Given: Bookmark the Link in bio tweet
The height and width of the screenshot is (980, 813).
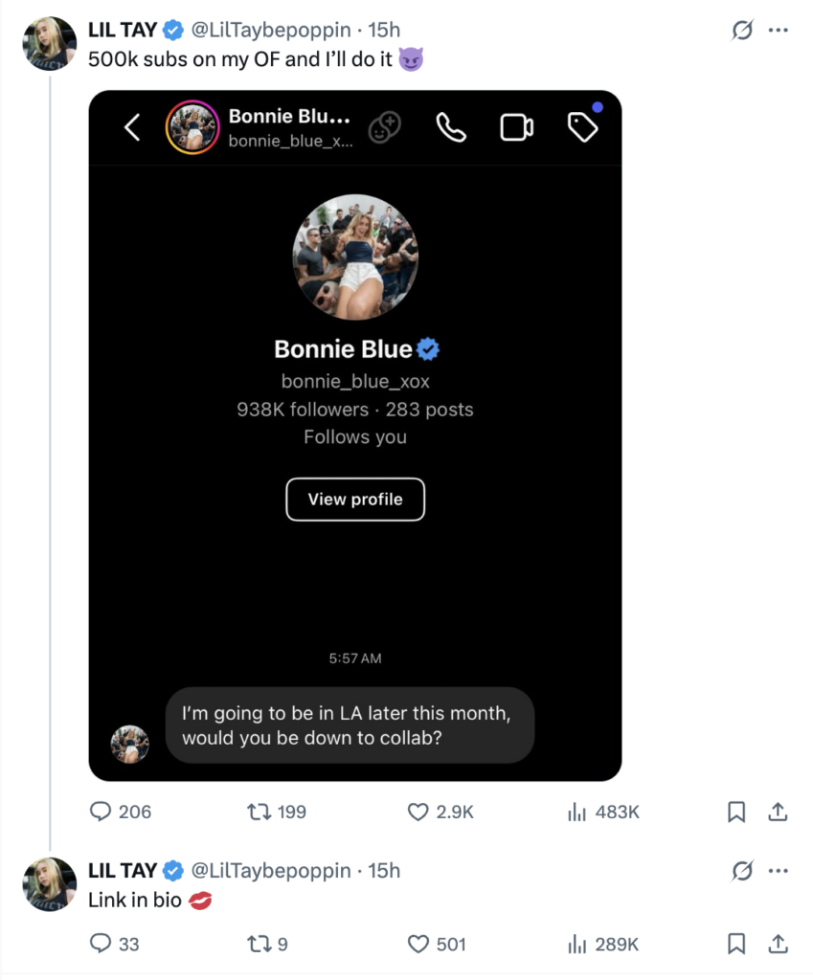Looking at the screenshot, I should click(737, 944).
